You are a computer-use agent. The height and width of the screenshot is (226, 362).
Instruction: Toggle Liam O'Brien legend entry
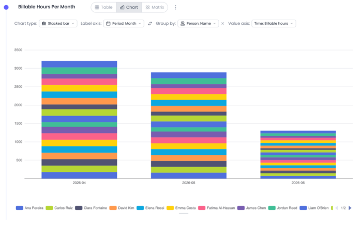314,208
